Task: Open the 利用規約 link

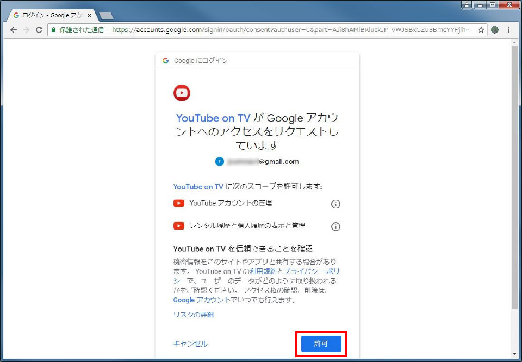Action: coord(263,271)
